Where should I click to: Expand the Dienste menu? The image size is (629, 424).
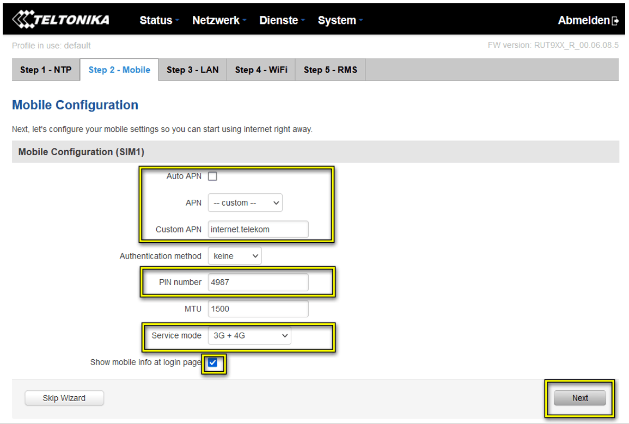pyautogui.click(x=282, y=21)
